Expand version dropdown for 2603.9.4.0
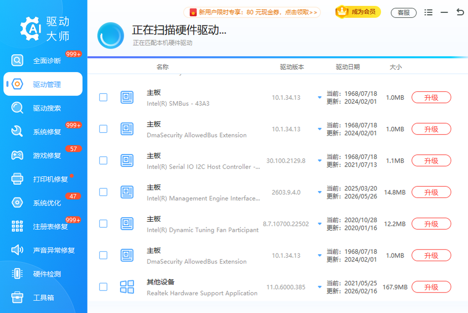Image resolution: width=468 pixels, height=313 pixels. point(320,193)
